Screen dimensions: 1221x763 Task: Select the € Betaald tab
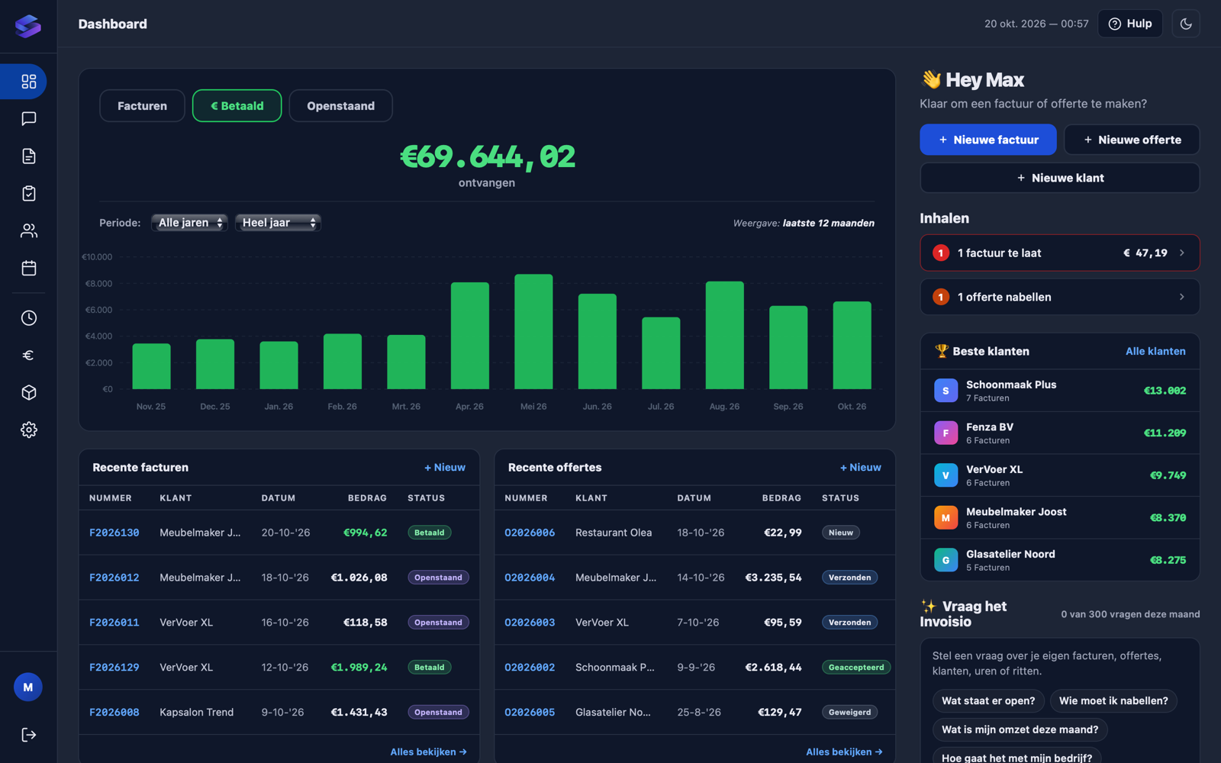point(237,106)
